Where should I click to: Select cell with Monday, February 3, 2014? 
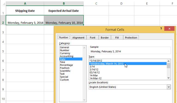click(x=25, y=20)
